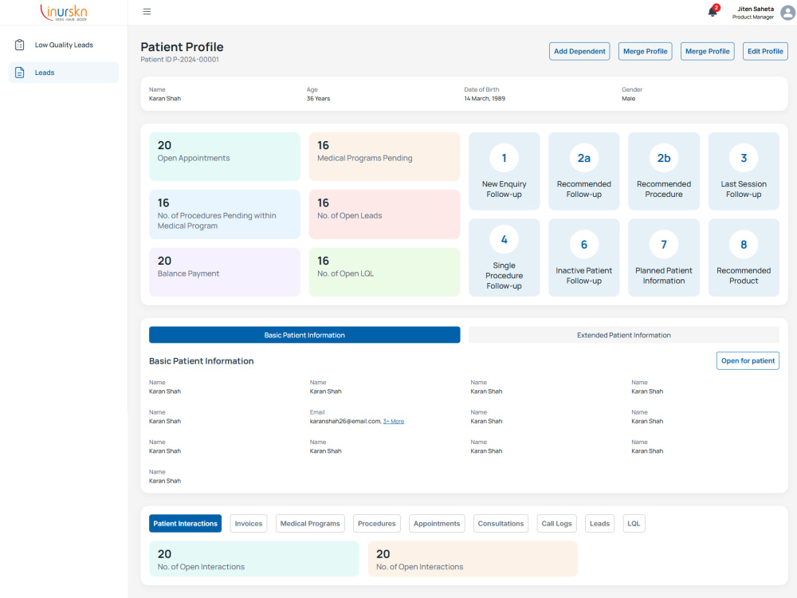Select stage 4 Single Procedure Follow-up
797x598 pixels.
coord(504,258)
